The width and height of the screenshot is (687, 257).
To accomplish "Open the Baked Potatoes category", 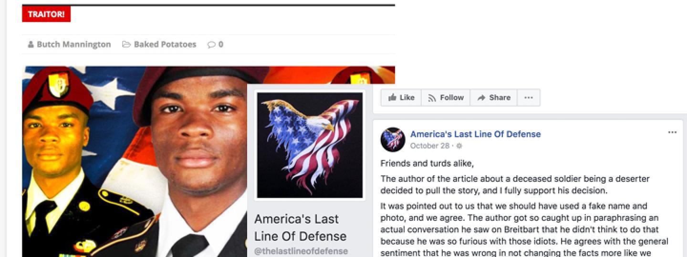I will pyautogui.click(x=165, y=44).
